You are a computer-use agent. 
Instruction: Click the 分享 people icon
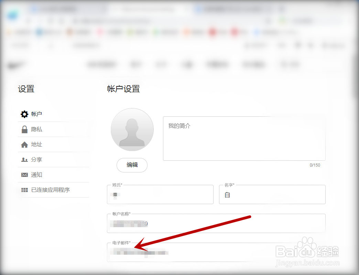point(24,159)
